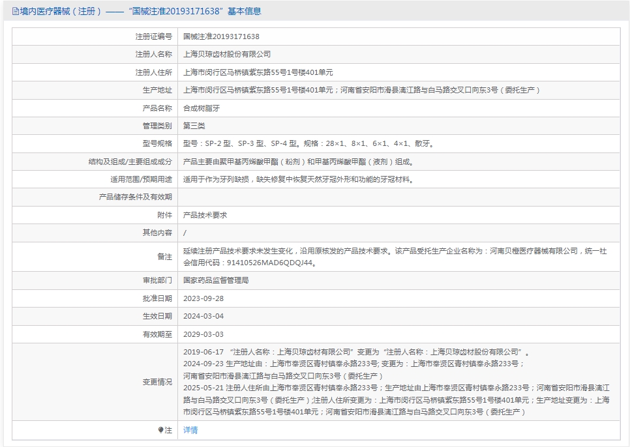
Task: Click the 生产地址 value text
Action: coord(361,91)
